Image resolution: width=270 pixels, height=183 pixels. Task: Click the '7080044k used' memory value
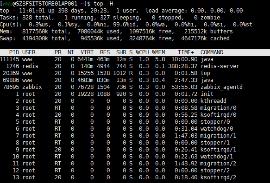98,32
